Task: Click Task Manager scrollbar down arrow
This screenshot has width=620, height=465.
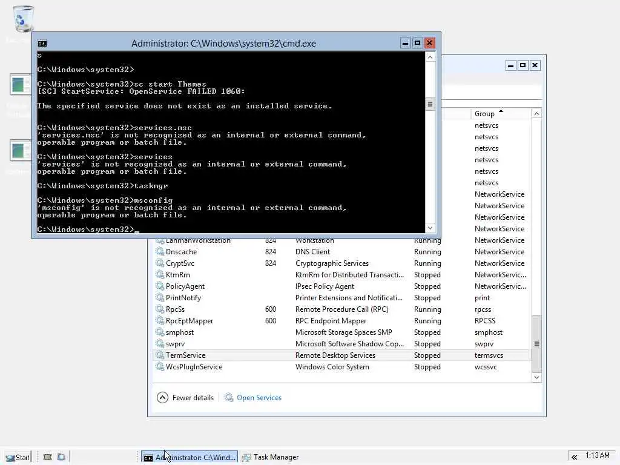Action: pyautogui.click(x=536, y=377)
